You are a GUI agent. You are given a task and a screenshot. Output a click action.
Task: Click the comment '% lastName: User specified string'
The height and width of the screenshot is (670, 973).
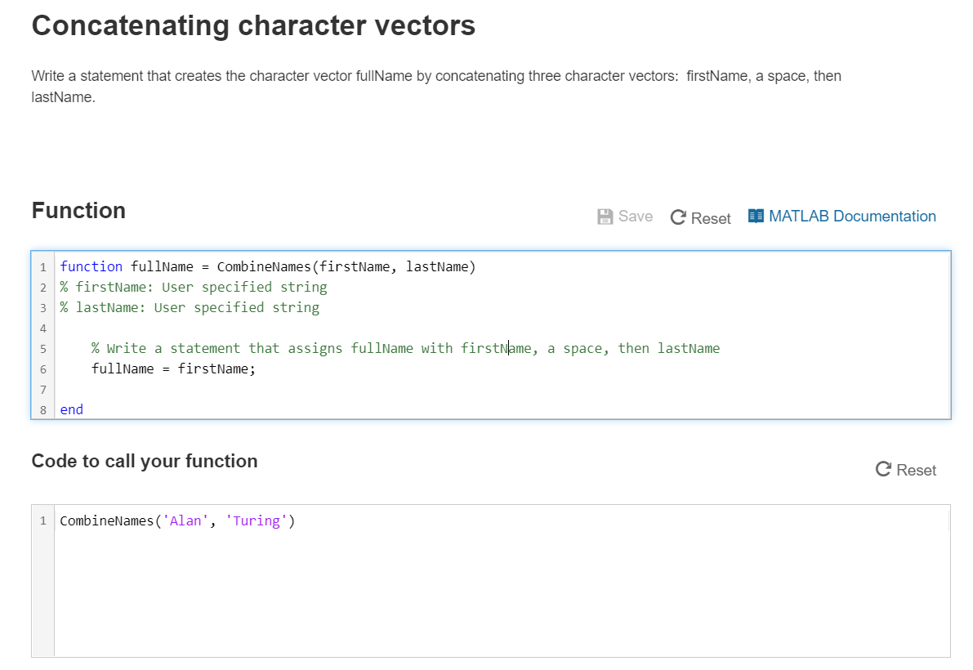(190, 308)
